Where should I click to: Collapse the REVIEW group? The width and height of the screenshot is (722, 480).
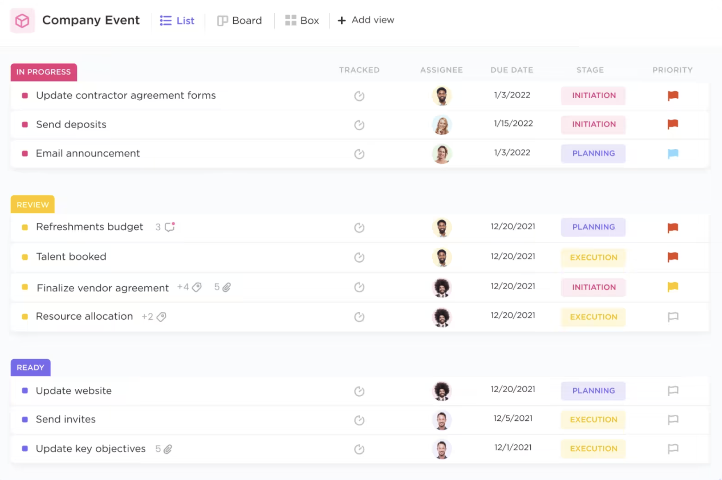click(x=32, y=204)
